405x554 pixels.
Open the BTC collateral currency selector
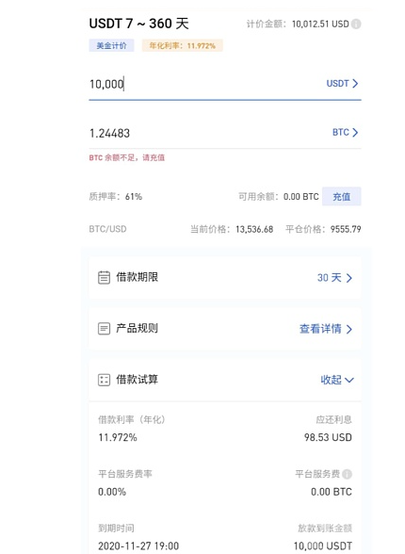click(x=346, y=133)
